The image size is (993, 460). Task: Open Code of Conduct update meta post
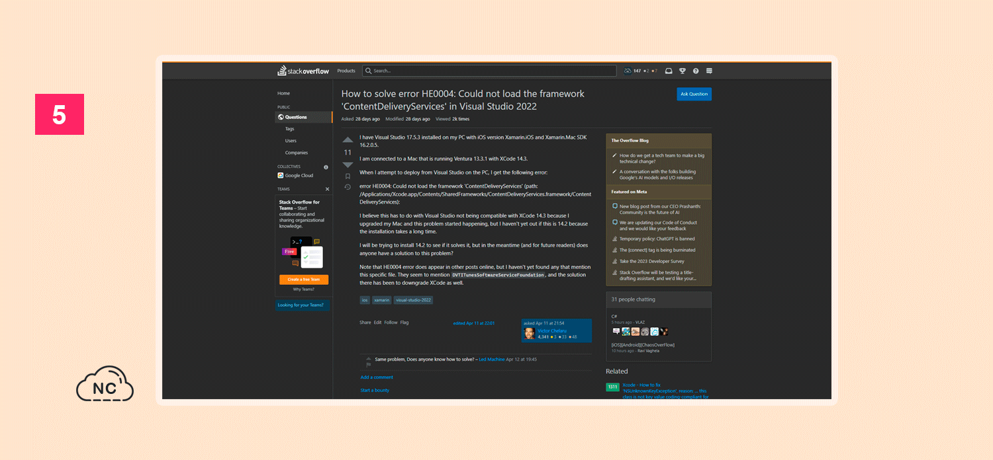click(x=659, y=225)
